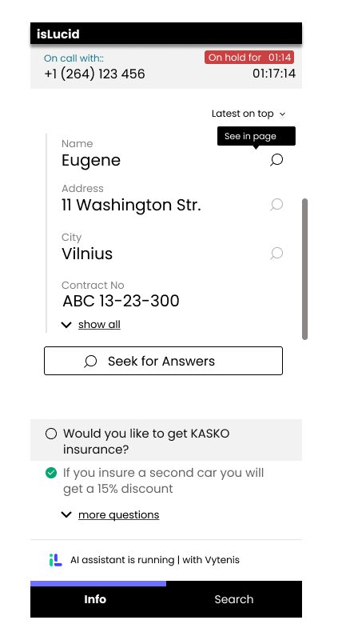Click the green checkmark for 15% discount

click(51, 473)
